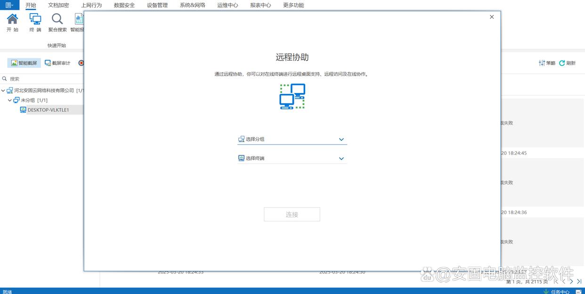Switch to the 上网行为 tab
Viewport: 585px width, 294px height.
click(91, 5)
